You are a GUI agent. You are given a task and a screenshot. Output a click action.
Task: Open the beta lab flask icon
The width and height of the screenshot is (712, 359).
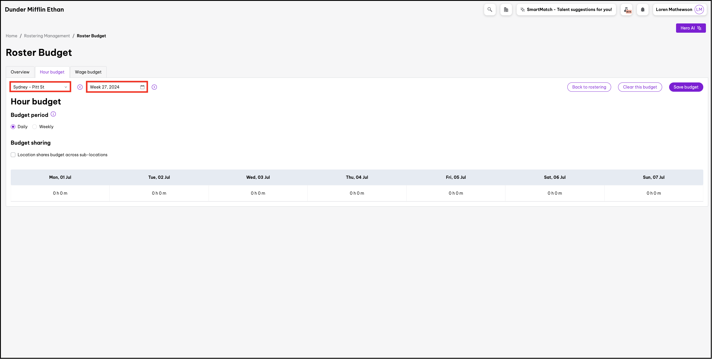click(626, 10)
